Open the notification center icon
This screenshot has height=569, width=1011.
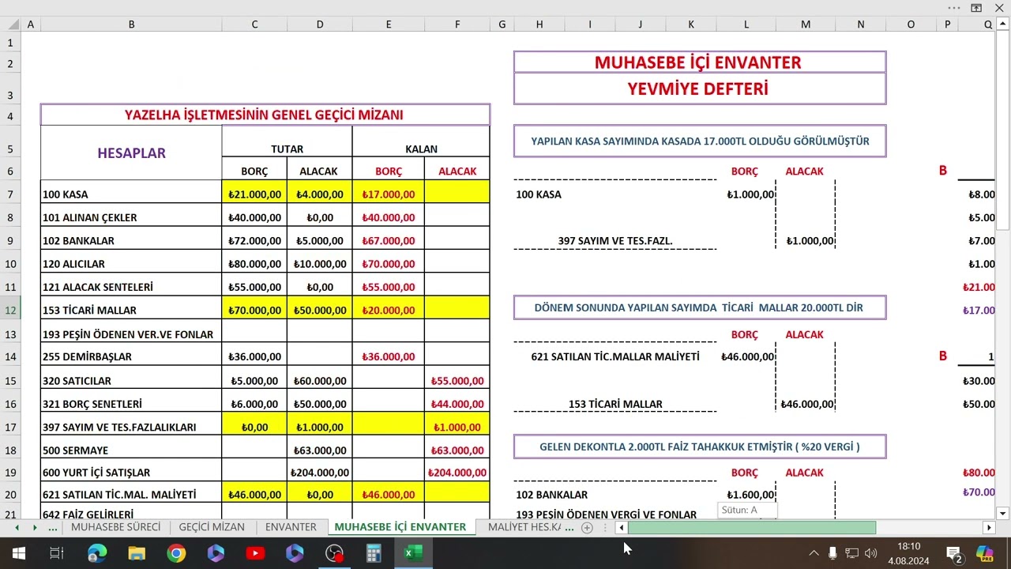click(954, 554)
